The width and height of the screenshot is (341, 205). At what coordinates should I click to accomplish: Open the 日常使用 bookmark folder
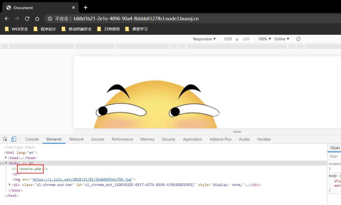point(109,29)
